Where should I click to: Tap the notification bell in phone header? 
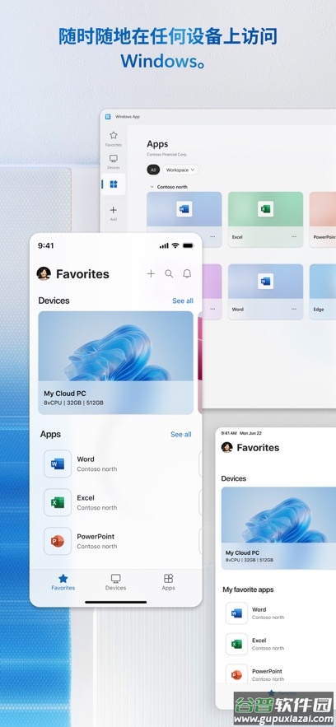pyautogui.click(x=187, y=274)
